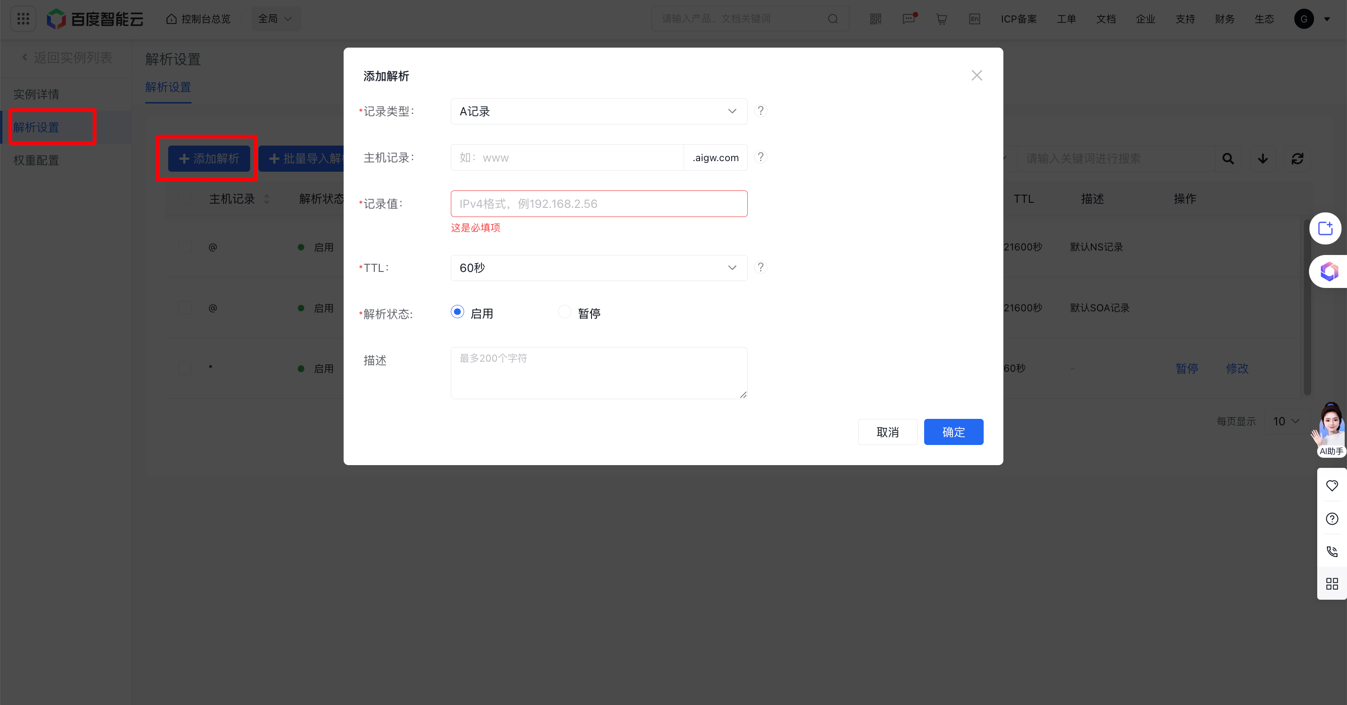Check the select-all checkbox in table header
1347x705 pixels.
pos(185,199)
